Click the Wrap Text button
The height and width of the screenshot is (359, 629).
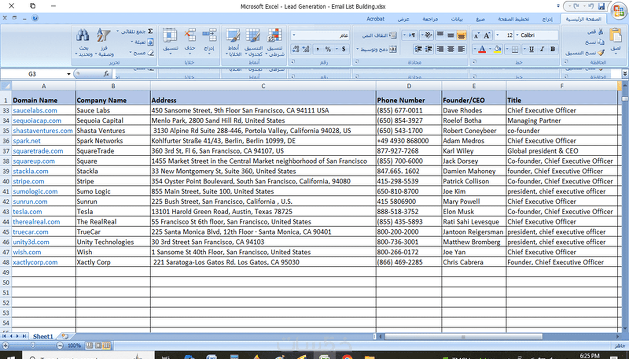pyautogui.click(x=379, y=35)
